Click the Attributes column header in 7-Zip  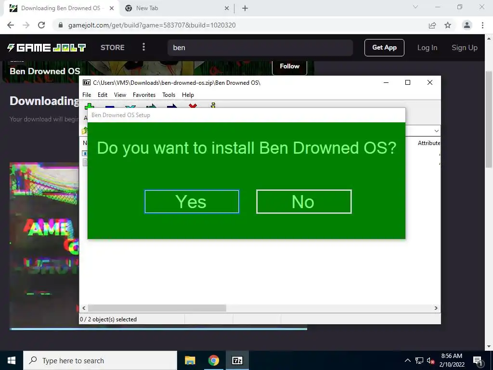pos(429,143)
